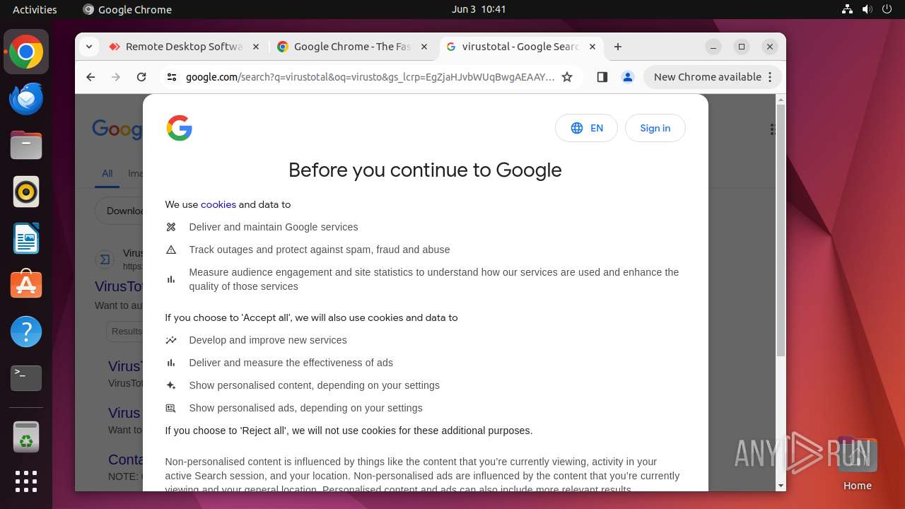The height and width of the screenshot is (509, 905).
Task: Open the Help icon in dock
Action: 26,332
